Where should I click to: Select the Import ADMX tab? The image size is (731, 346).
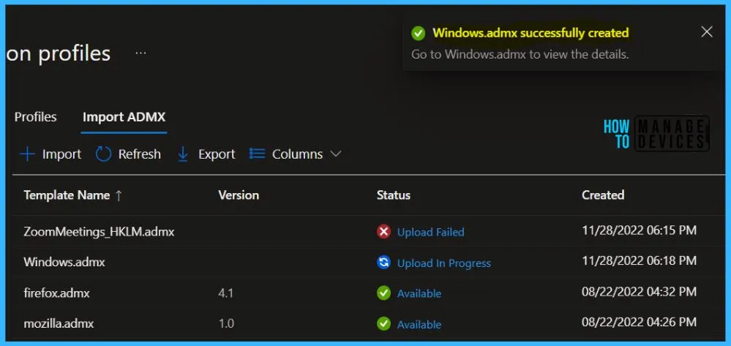tap(124, 116)
